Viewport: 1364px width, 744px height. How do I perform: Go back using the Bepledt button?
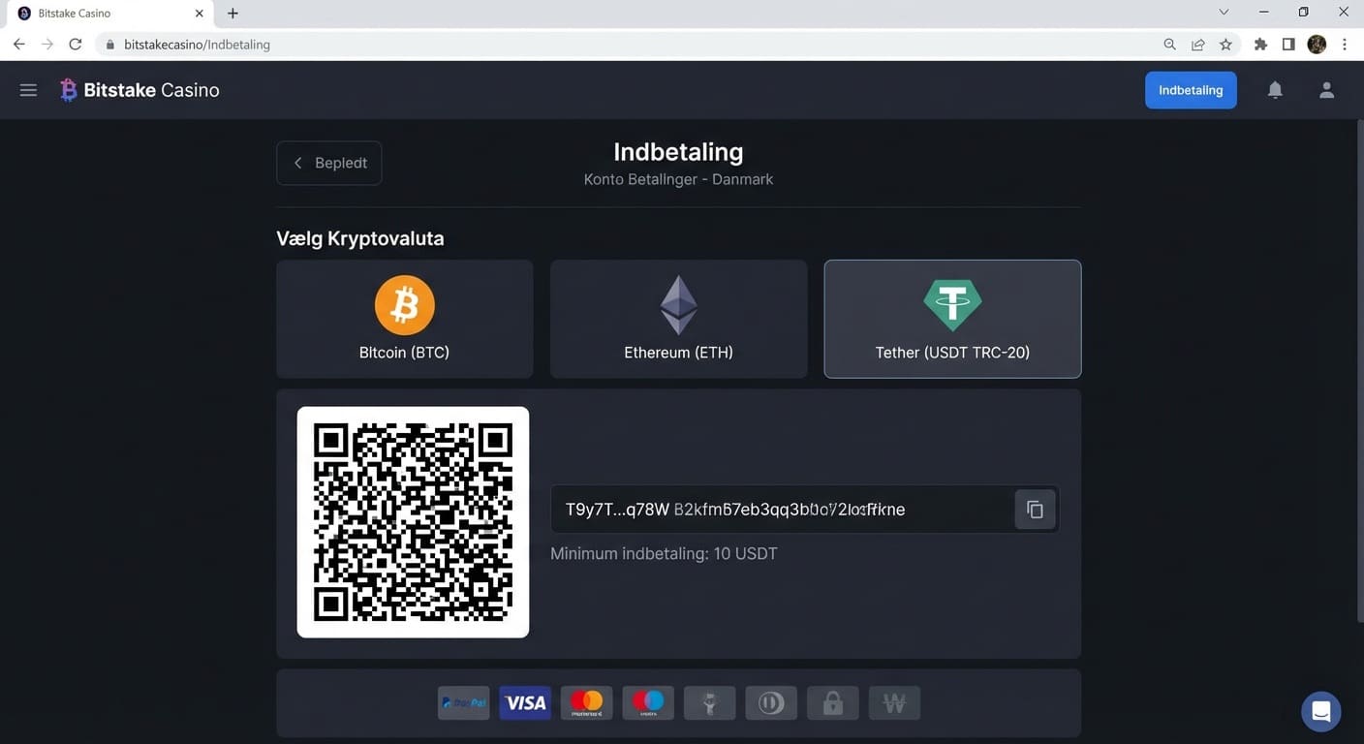pos(328,162)
